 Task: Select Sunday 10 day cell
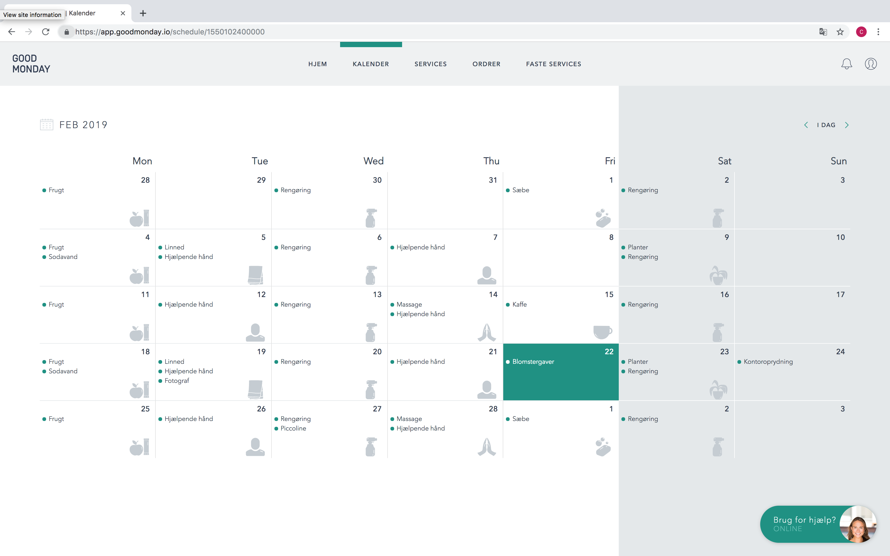tap(792, 258)
